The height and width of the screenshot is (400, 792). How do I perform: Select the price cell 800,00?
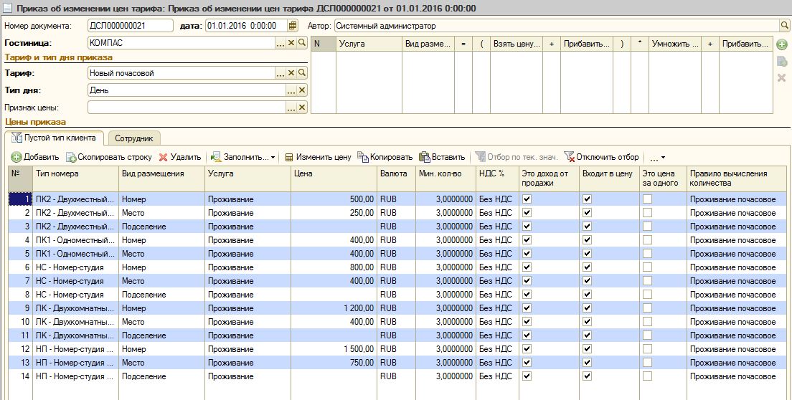(334, 267)
